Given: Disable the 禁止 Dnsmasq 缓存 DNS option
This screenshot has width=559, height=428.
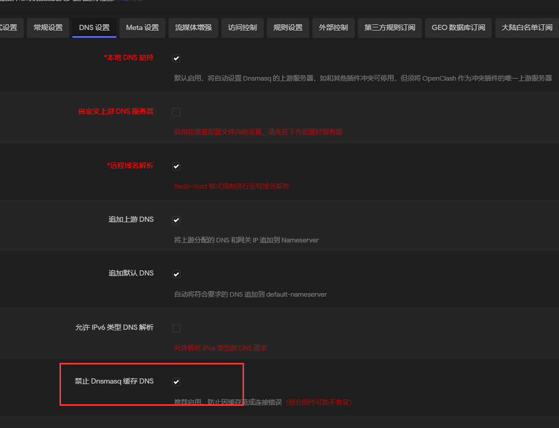Looking at the screenshot, I should click(x=176, y=381).
